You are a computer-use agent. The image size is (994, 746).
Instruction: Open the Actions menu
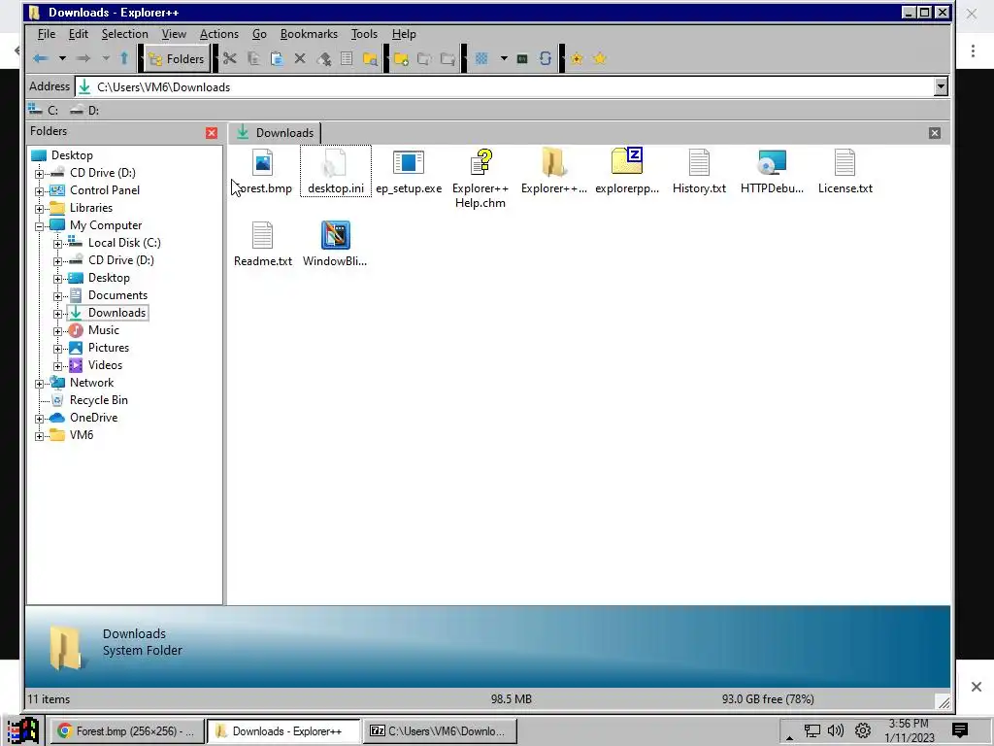218,34
